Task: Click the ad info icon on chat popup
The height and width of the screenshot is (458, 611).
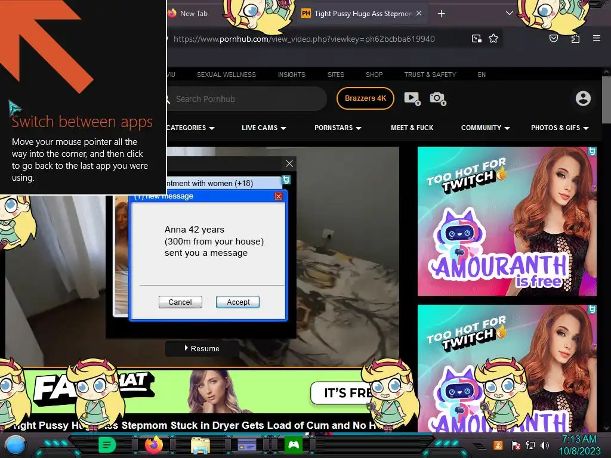Action: (x=286, y=180)
